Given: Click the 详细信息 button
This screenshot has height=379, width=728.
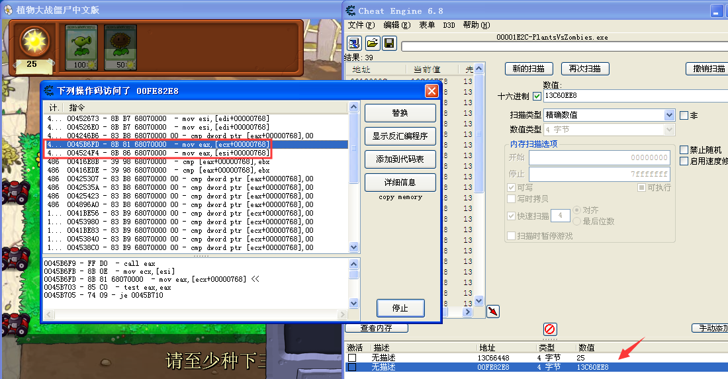Looking at the screenshot, I should click(x=400, y=183).
